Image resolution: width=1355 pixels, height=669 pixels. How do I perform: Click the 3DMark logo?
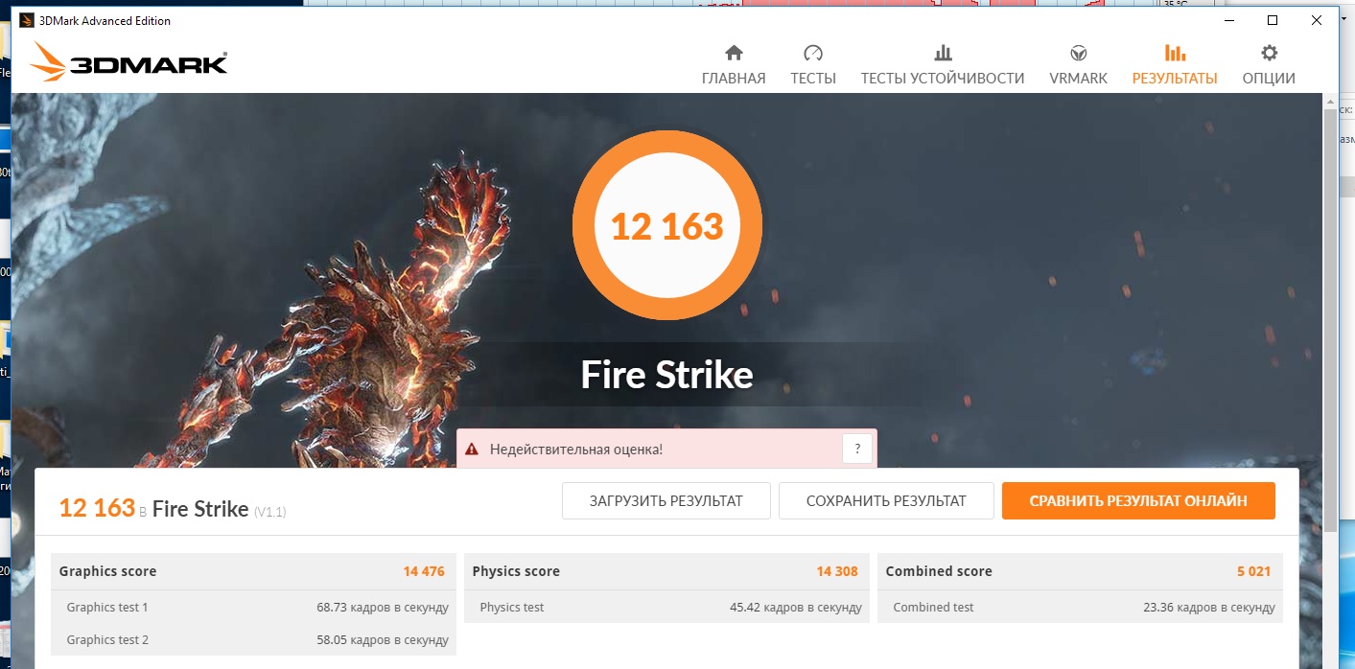128,62
